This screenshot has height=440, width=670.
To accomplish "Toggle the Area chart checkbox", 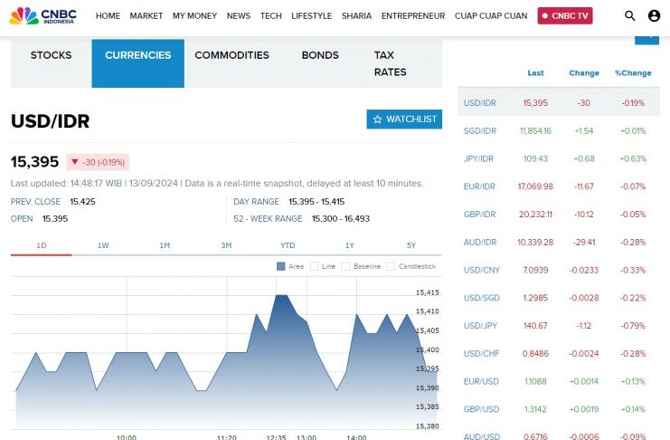I will (x=280, y=266).
